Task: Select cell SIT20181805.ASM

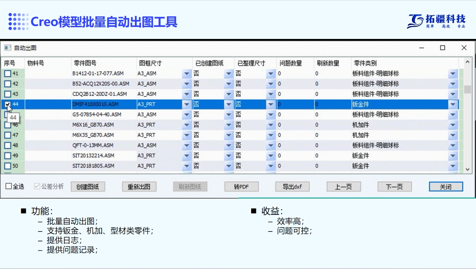Action: tap(104, 166)
